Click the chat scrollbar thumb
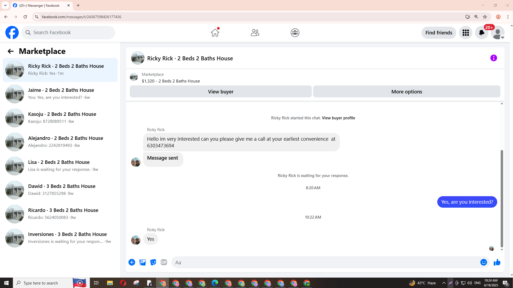Viewport: 513px width, 288px height. coord(502,199)
